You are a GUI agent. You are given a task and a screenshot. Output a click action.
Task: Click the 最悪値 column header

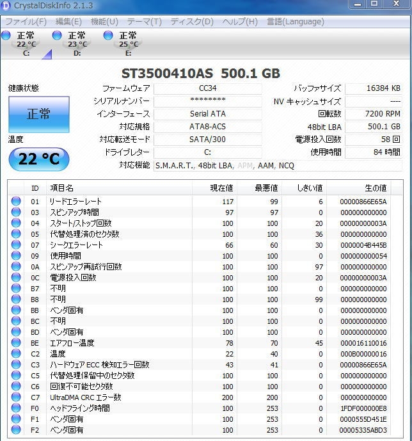click(259, 188)
